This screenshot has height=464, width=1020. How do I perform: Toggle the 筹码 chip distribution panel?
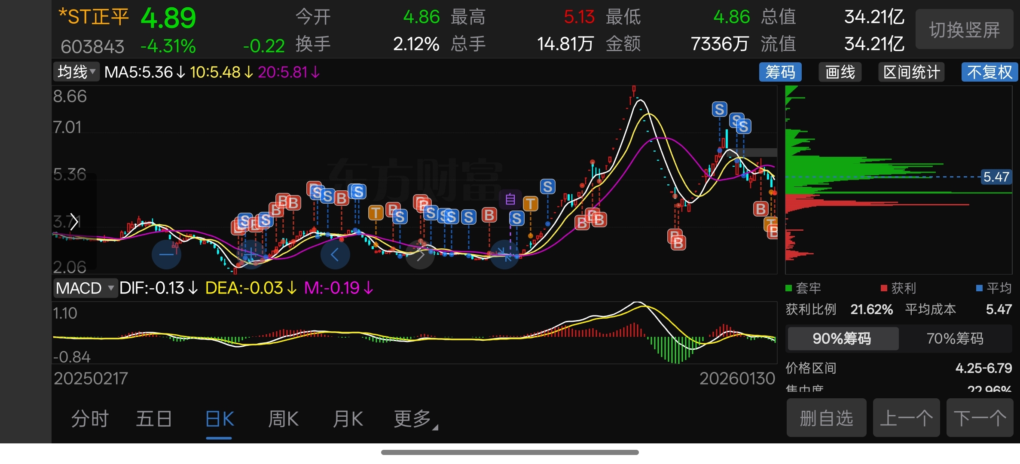tap(780, 72)
